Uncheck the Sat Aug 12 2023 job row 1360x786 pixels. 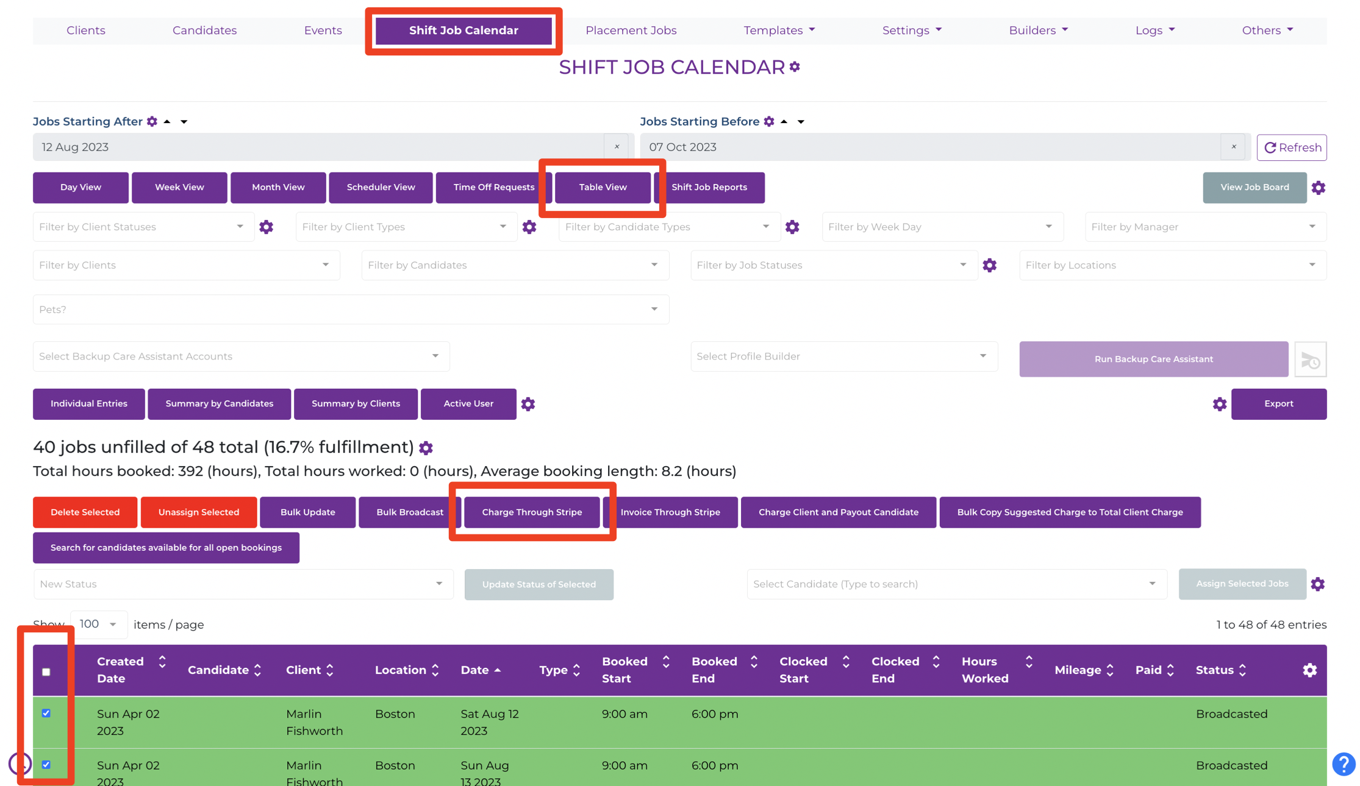(x=46, y=713)
